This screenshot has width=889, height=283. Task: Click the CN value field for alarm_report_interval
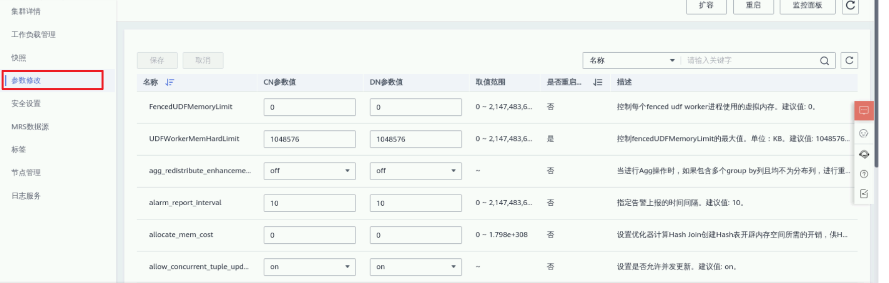tap(309, 203)
